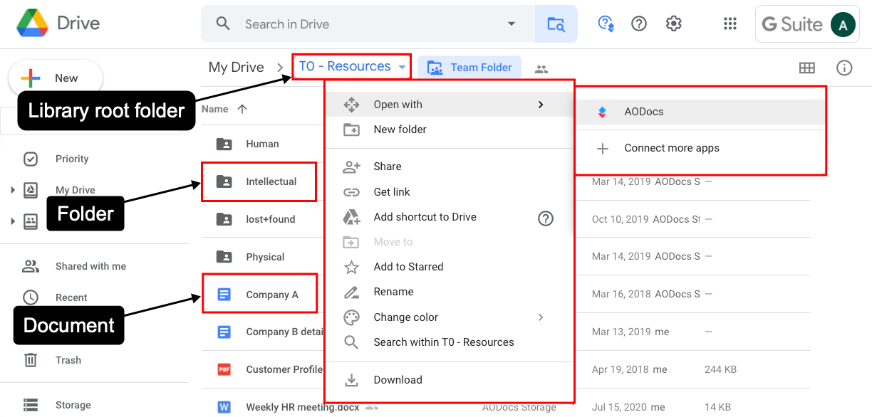Select Connect more apps entry
872x417 pixels.
point(700,149)
